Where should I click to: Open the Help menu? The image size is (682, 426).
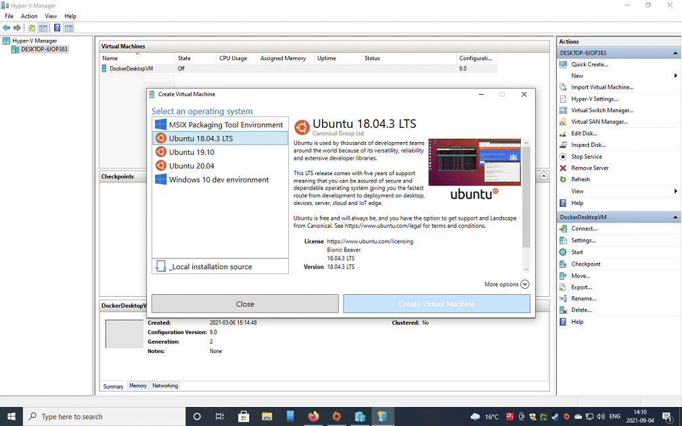pyautogui.click(x=70, y=16)
